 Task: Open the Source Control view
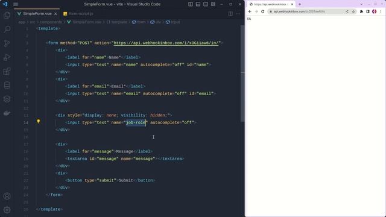[x=7, y=43]
